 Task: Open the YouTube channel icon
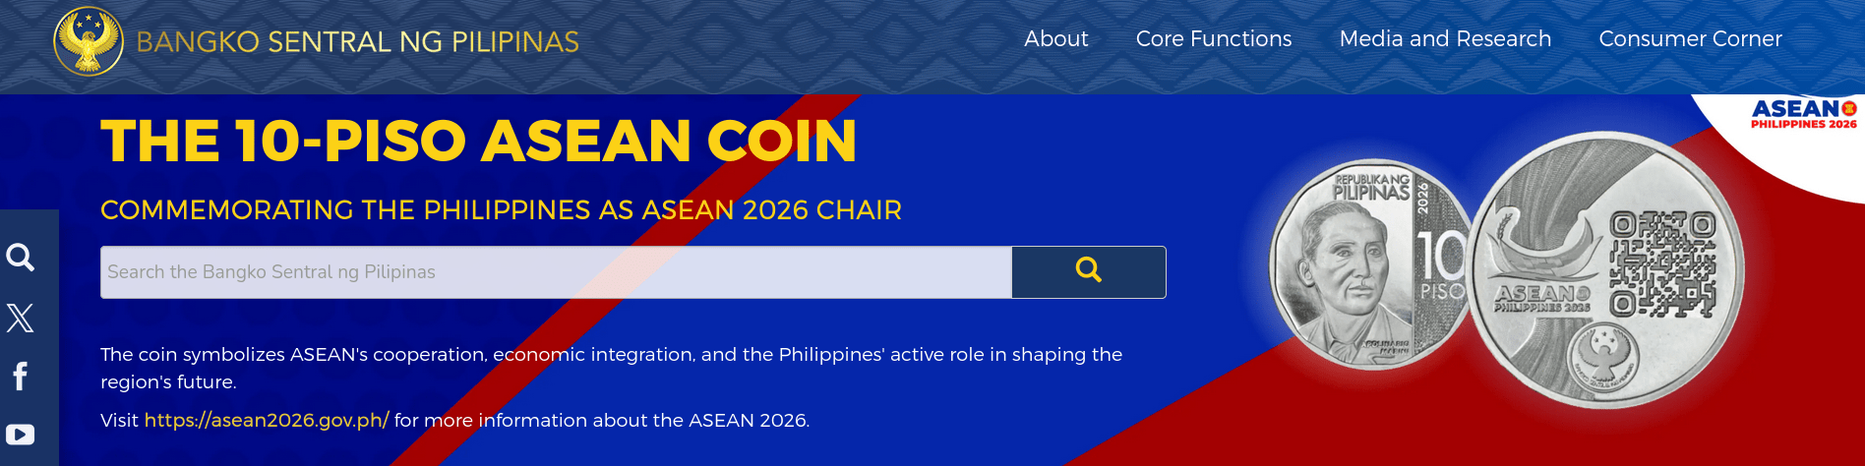(x=21, y=435)
